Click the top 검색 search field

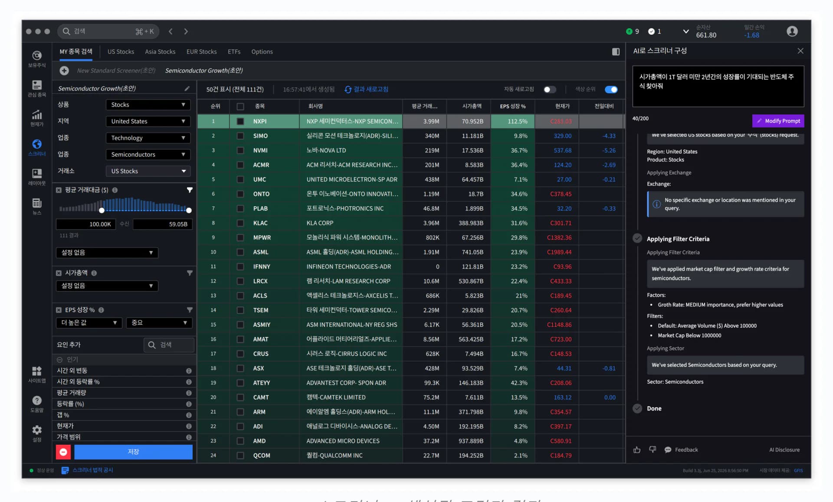(x=108, y=31)
